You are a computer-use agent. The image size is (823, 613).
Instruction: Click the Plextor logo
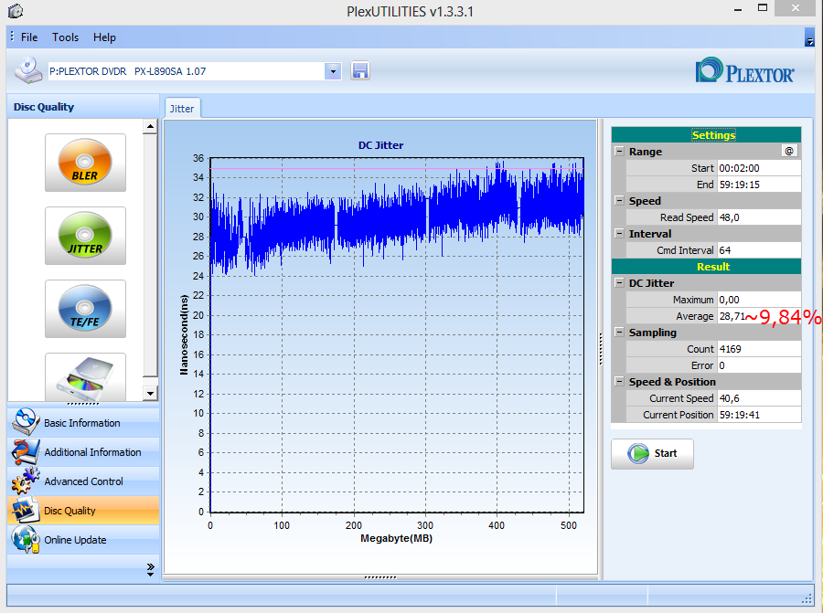tap(744, 70)
